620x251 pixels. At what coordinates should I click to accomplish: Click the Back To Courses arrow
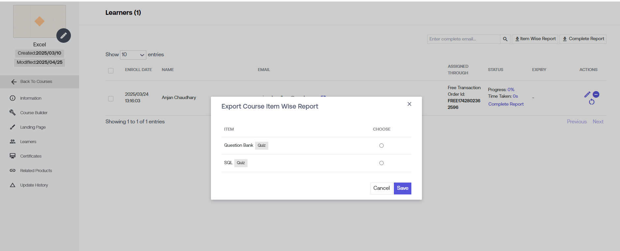tap(14, 82)
